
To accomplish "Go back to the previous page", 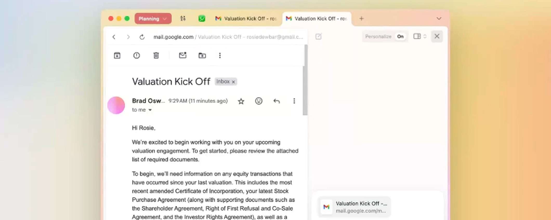I will [x=114, y=37].
